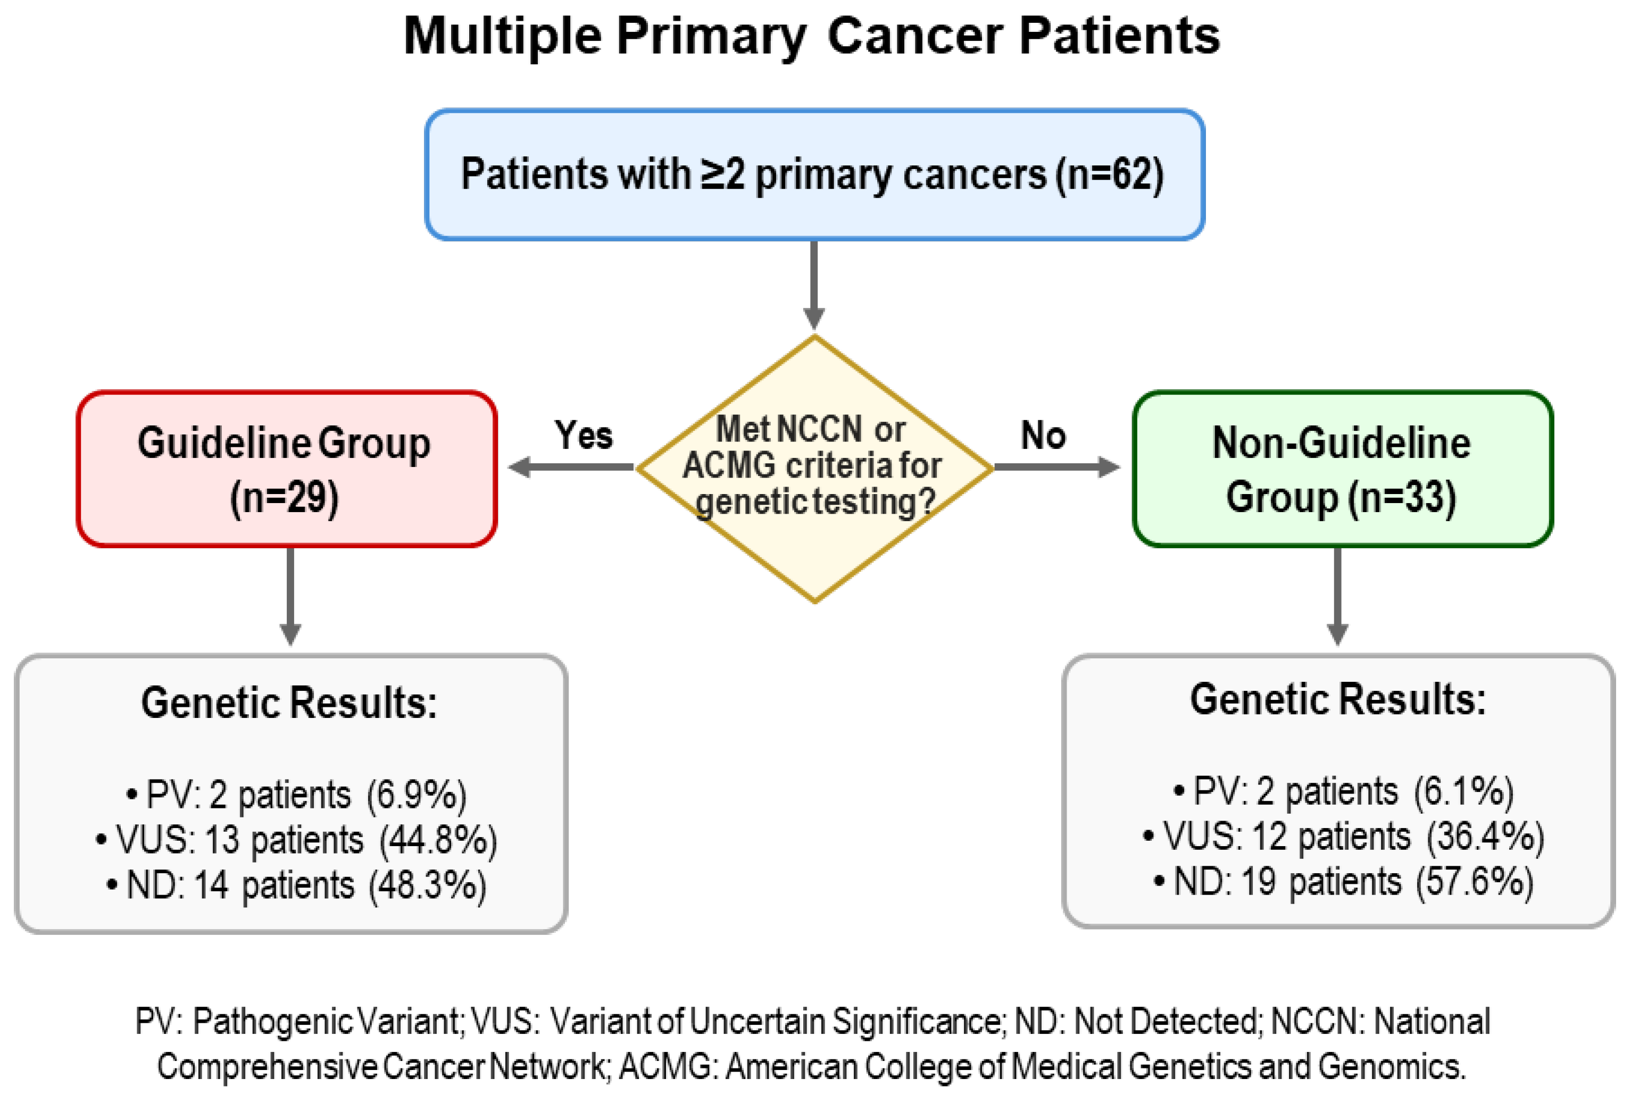The width and height of the screenshot is (1631, 1095).
Task: Select 'PV: 2 patients (6.1%)' line
Action: click(1343, 792)
